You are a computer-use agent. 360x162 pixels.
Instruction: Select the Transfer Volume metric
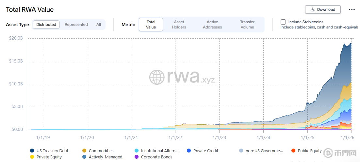(x=247, y=25)
